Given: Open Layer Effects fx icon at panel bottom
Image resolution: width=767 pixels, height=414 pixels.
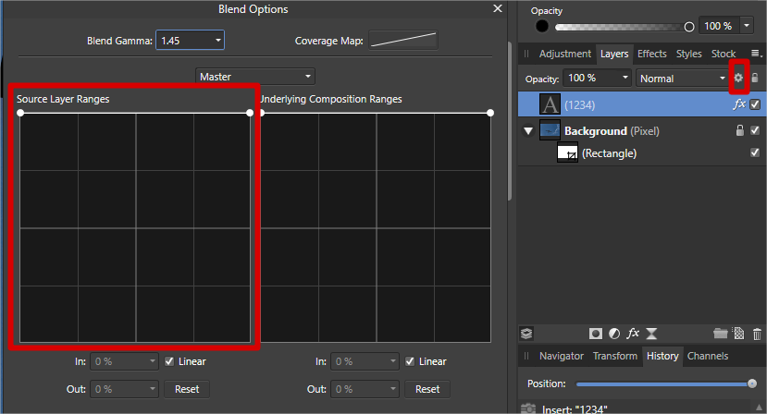Looking at the screenshot, I should coord(633,334).
